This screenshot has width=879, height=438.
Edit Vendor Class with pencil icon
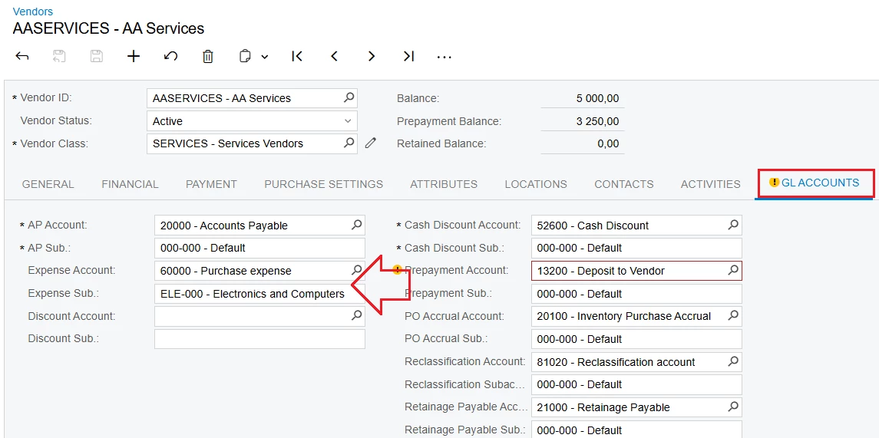pos(370,143)
